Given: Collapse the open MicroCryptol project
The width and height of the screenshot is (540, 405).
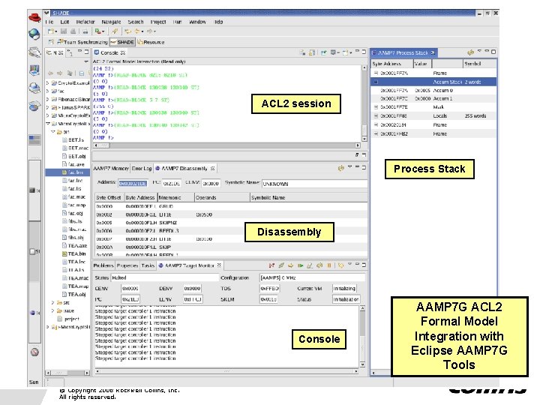Looking at the screenshot, I should (48, 124).
